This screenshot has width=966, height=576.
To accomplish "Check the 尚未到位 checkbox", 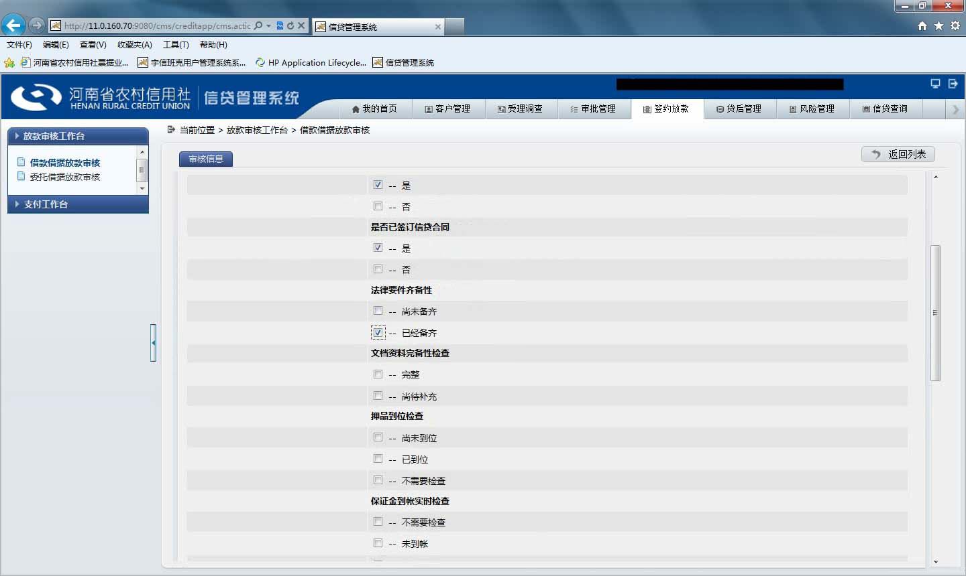I will [x=378, y=437].
